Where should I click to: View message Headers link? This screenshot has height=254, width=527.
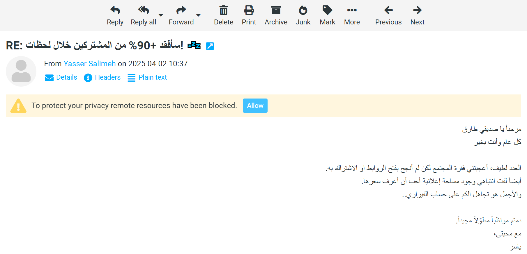click(108, 77)
